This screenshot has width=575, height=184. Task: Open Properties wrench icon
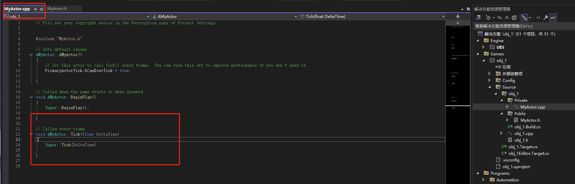click(x=545, y=18)
